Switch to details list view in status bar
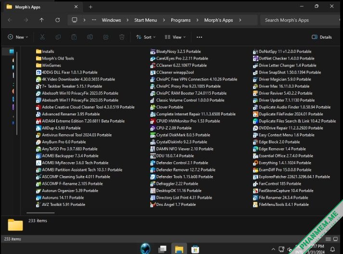This screenshot has width=343, height=254. (328, 239)
